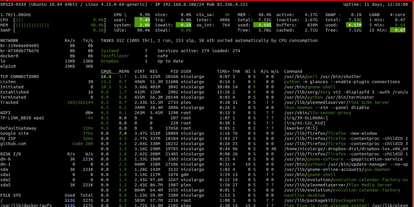Click the My ISP port entry
This screenshot has height=207, width=414.
pyautogui.click(x=47, y=139)
